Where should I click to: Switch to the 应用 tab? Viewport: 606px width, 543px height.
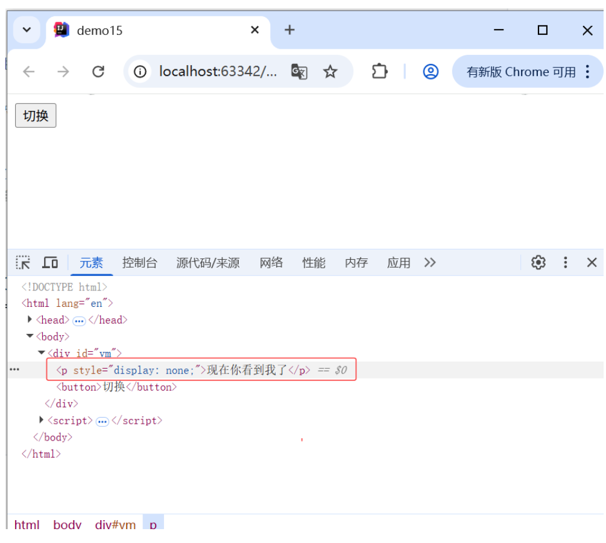click(399, 263)
